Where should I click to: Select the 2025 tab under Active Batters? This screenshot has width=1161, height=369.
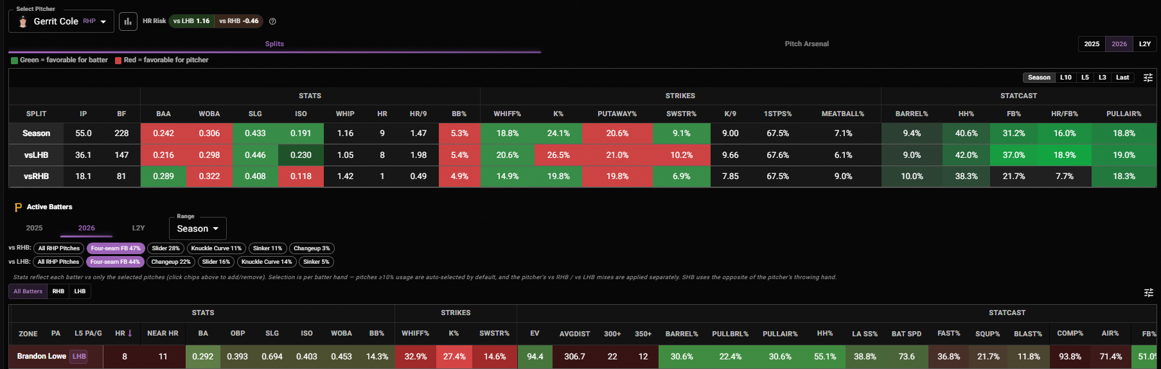point(34,228)
